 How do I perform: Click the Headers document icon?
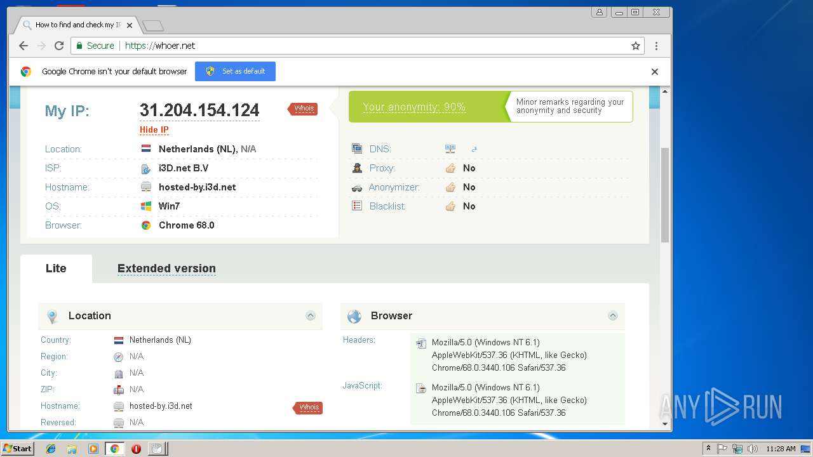pyautogui.click(x=420, y=343)
